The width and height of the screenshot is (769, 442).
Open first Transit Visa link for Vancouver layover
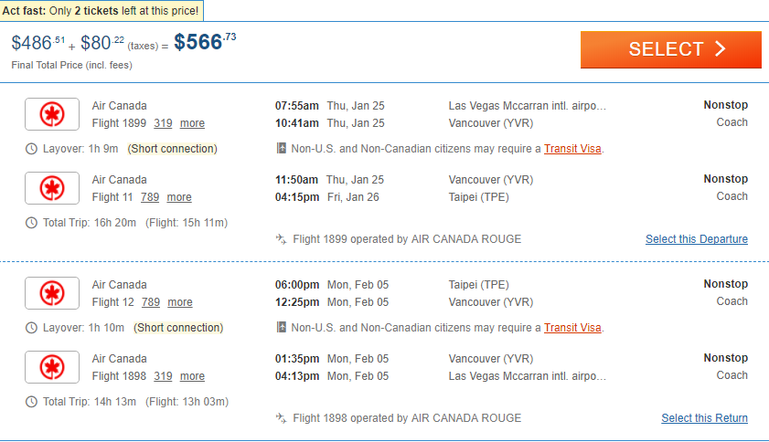pos(572,149)
